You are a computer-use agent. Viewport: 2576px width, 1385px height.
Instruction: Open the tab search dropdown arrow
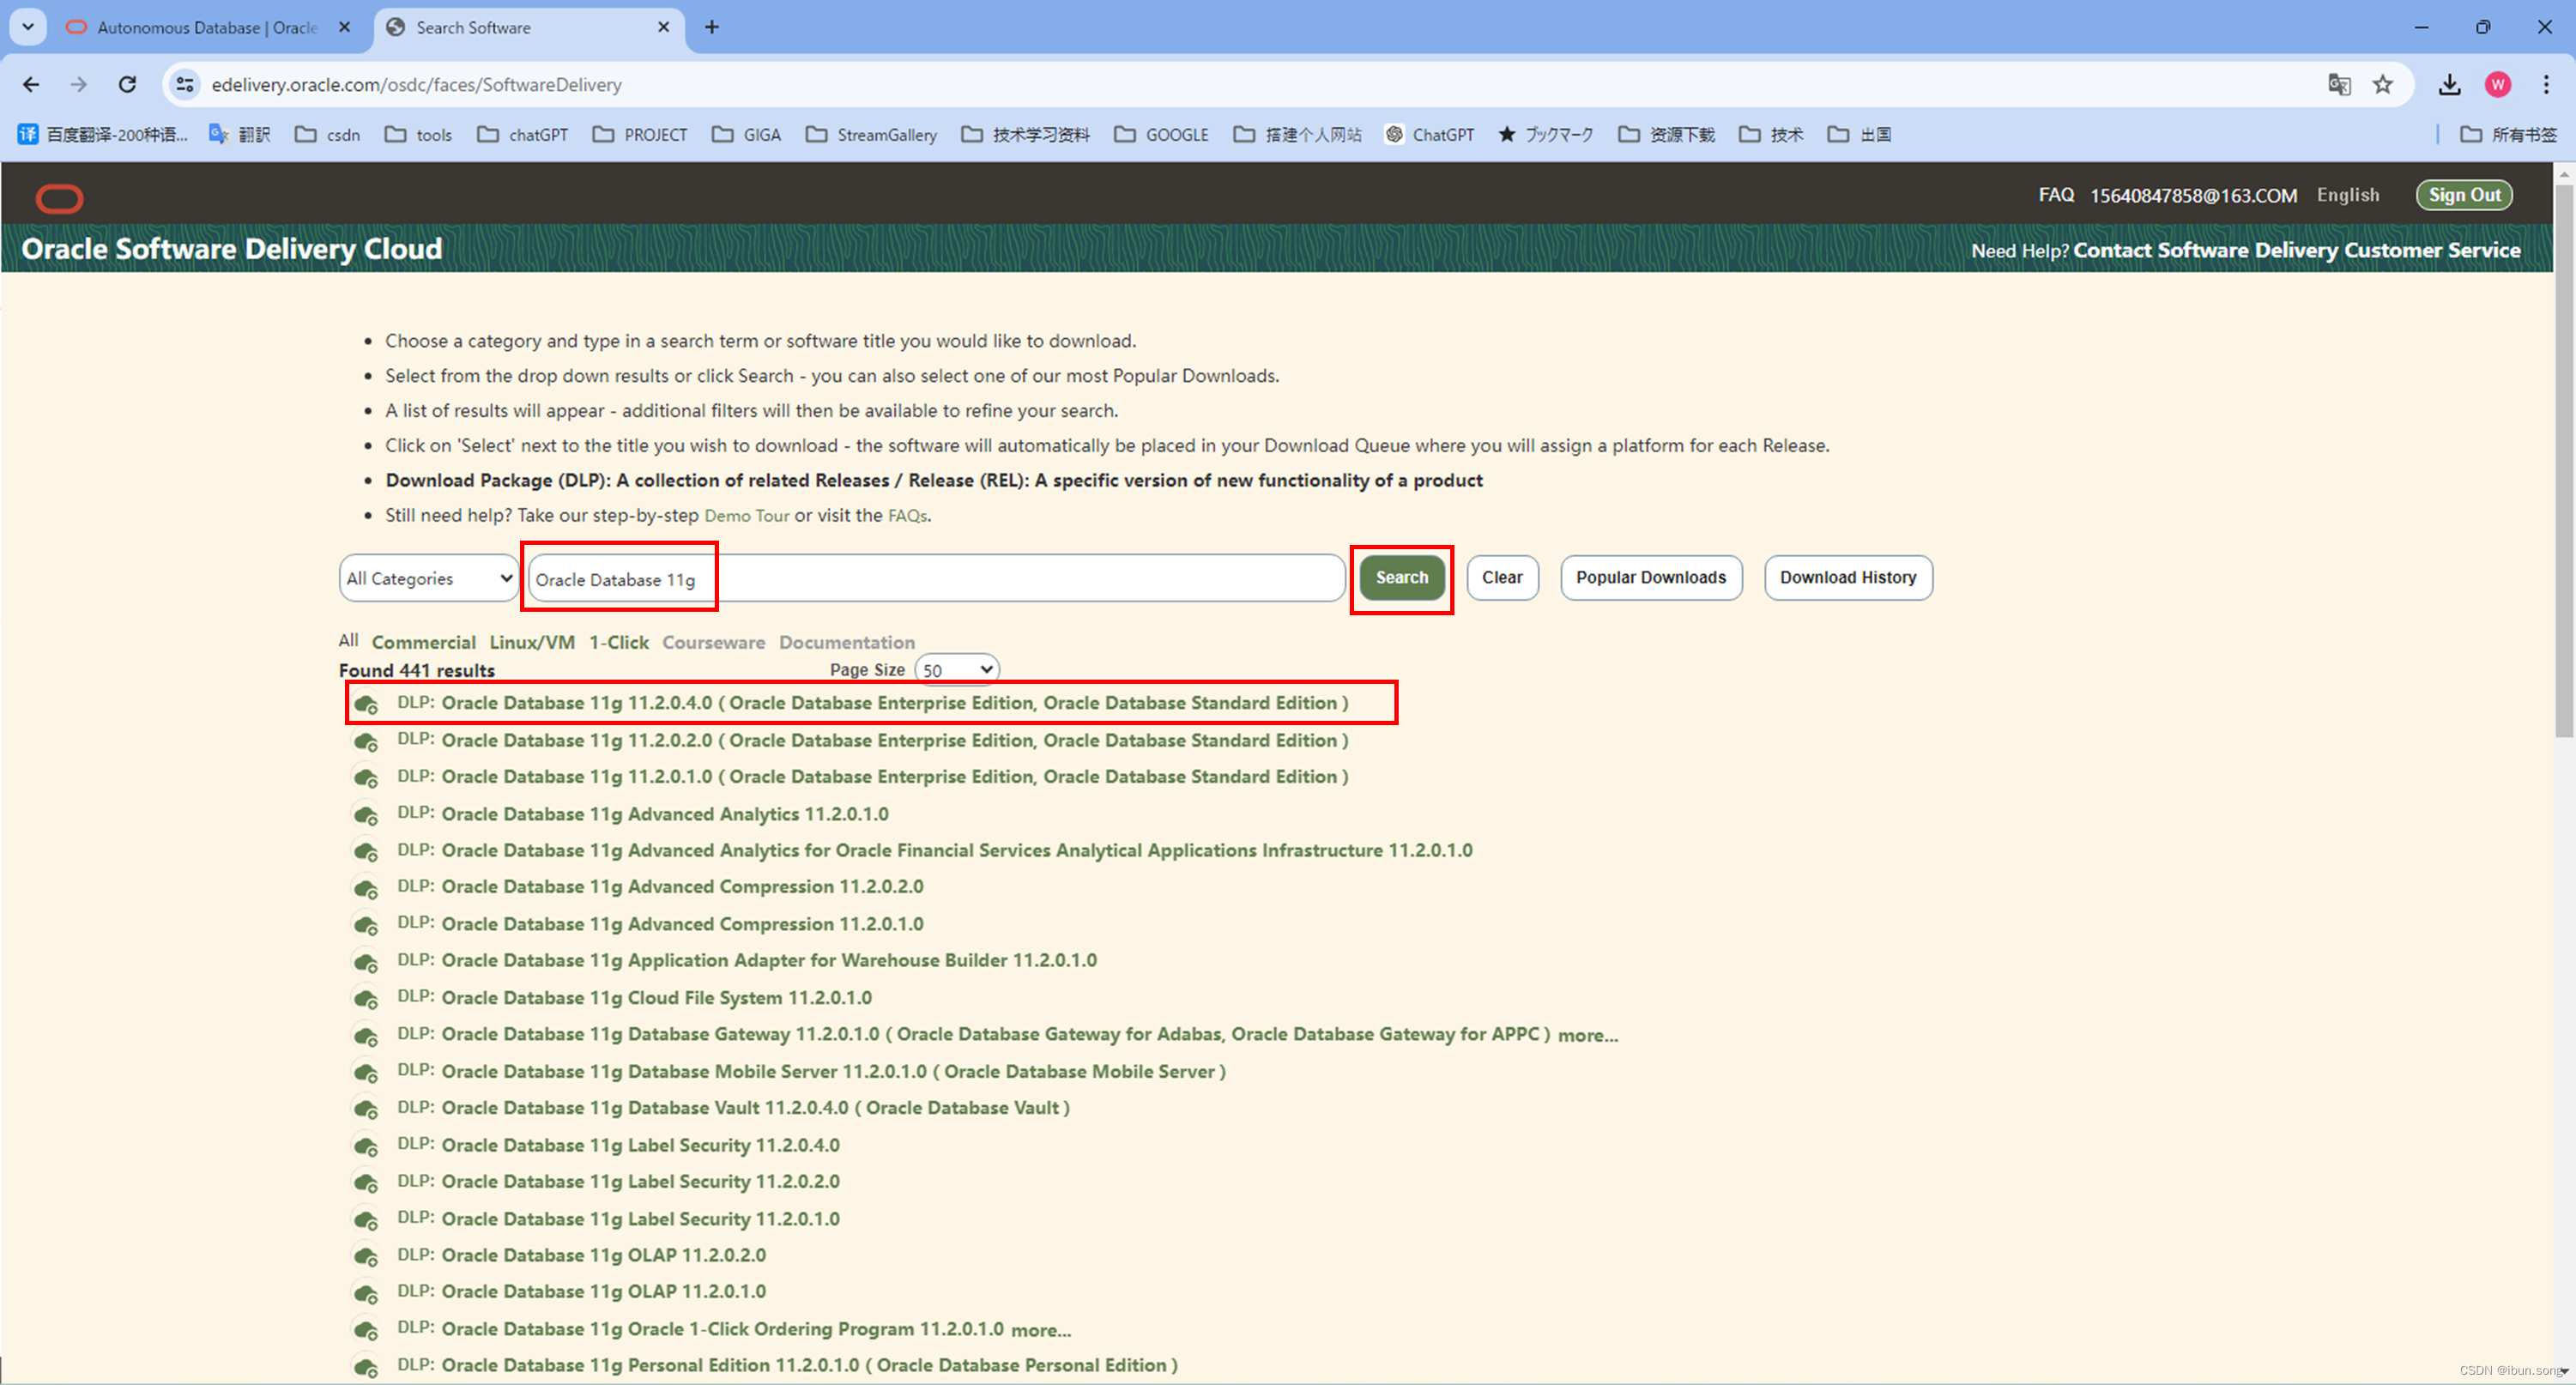tap(28, 27)
